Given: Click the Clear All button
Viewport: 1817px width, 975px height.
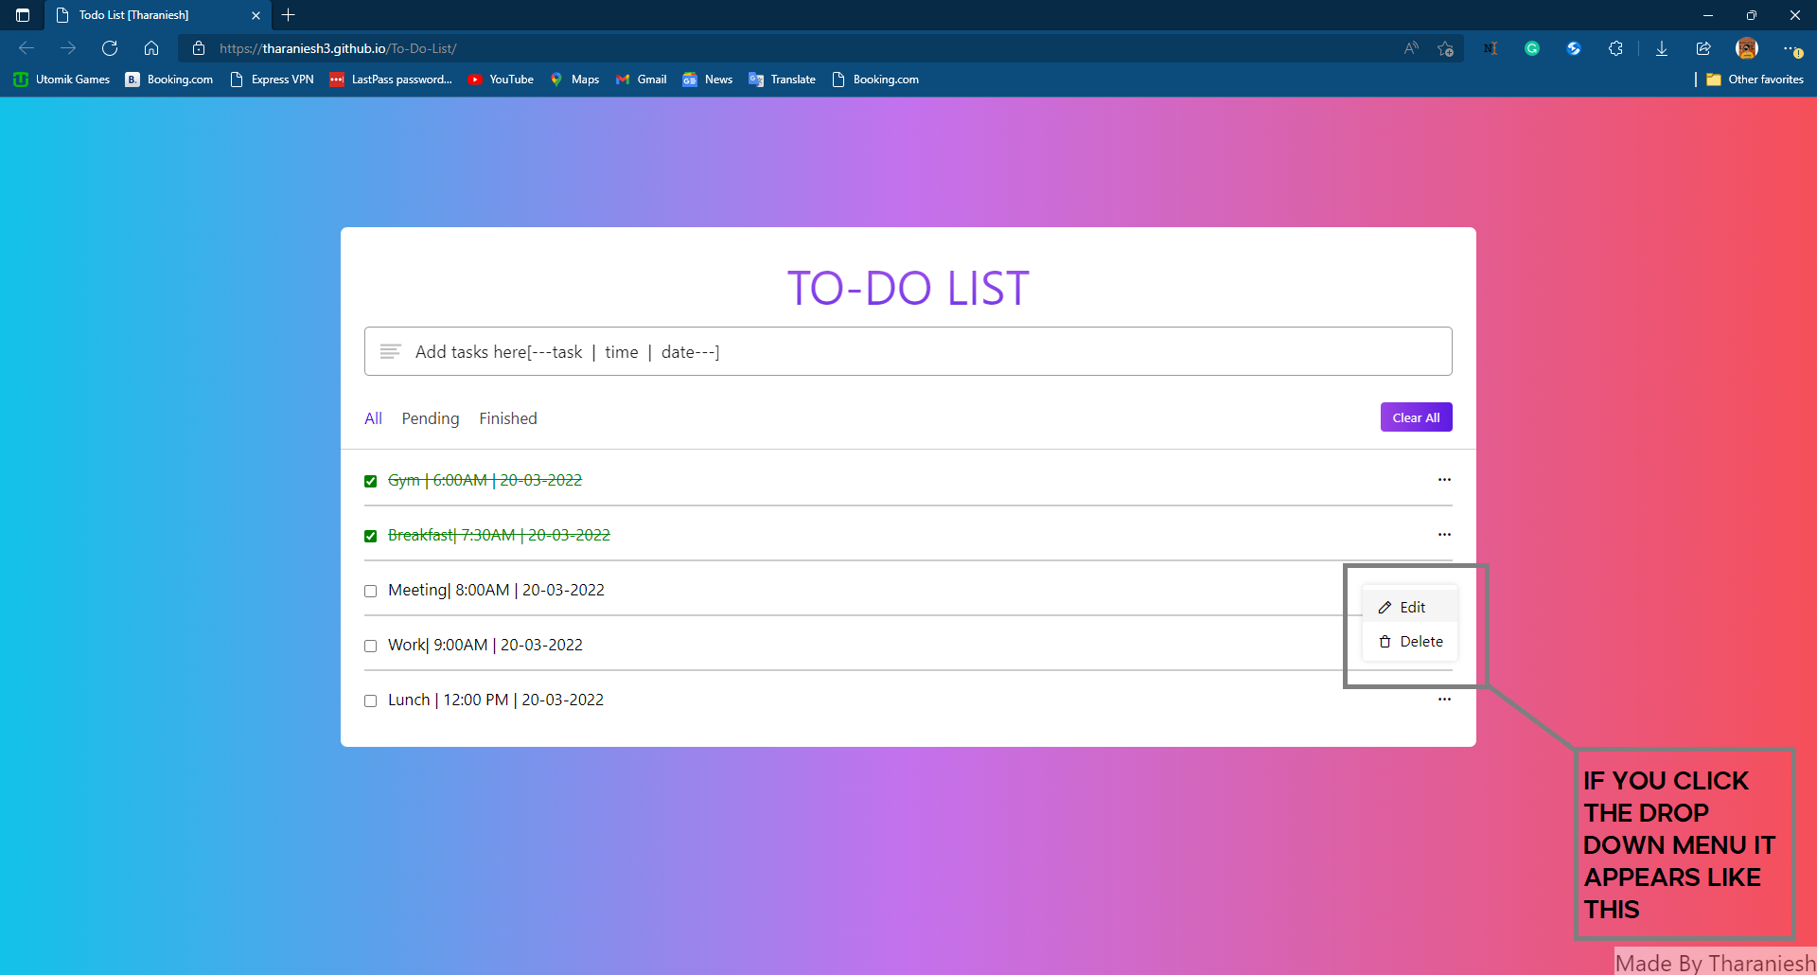Looking at the screenshot, I should pyautogui.click(x=1416, y=417).
